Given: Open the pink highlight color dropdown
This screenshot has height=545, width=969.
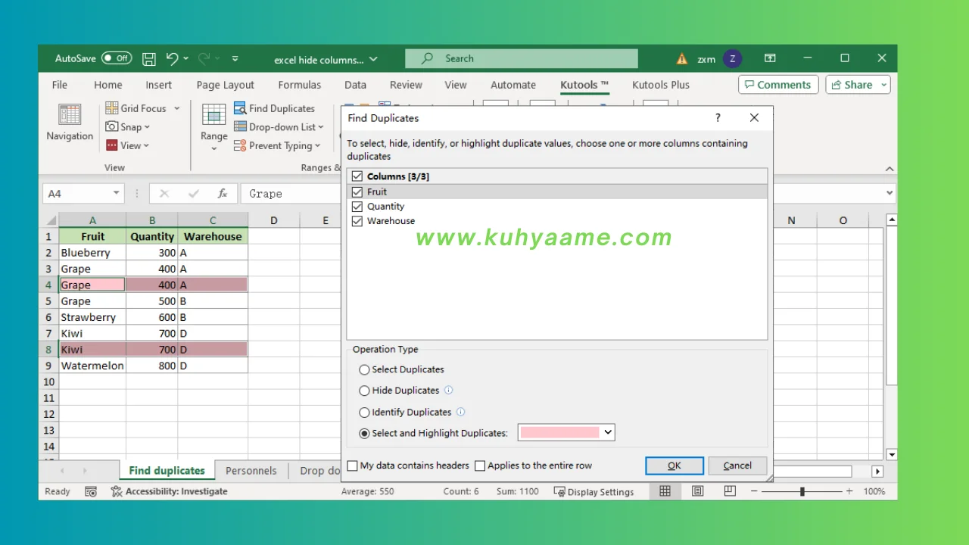Looking at the screenshot, I should point(607,433).
